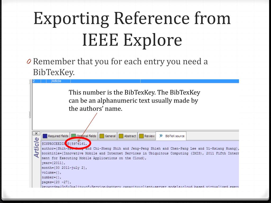Viewport: 271px width, 203px height.
Task: Open the General tab
Action: [x=107, y=136]
